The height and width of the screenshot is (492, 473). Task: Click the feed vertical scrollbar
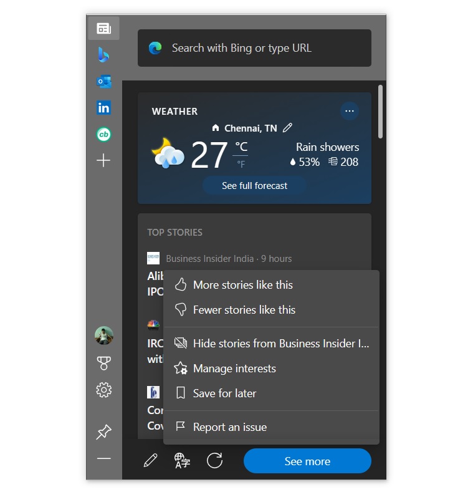pos(381,112)
